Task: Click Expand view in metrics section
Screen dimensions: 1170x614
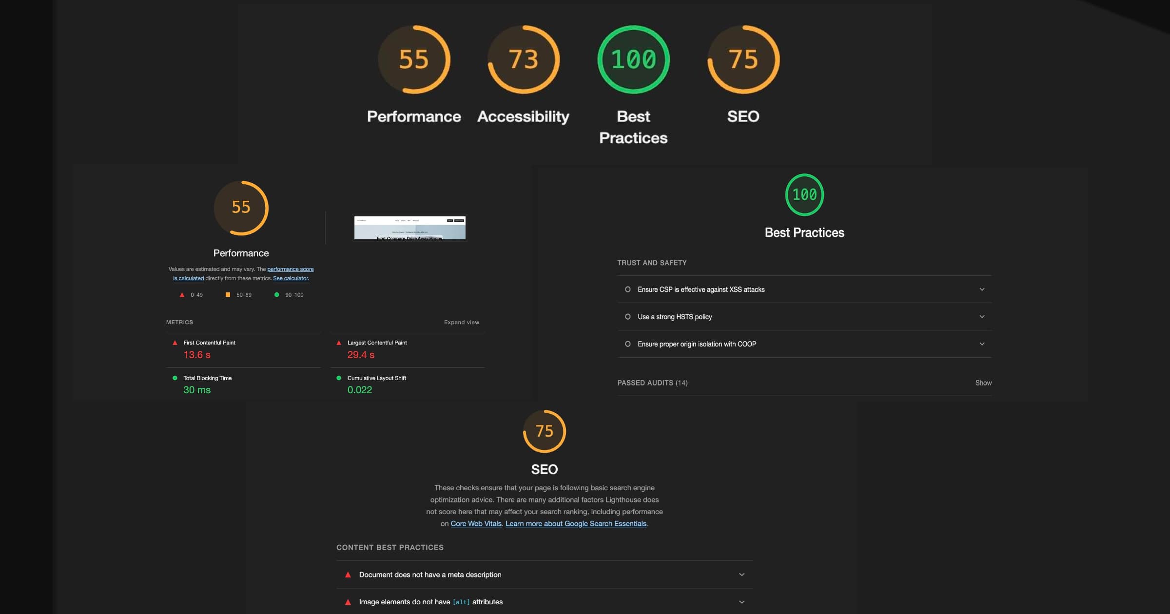Action: click(461, 323)
